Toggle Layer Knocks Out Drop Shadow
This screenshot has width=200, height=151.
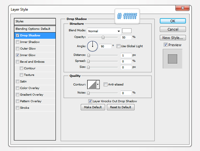tap(90, 101)
